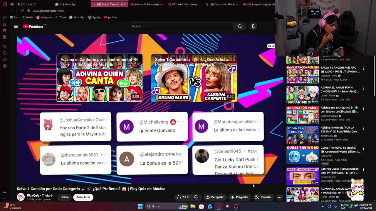Switch to 'Imagine Dragons' tab
Screen dimensions: 376x211
258,4
